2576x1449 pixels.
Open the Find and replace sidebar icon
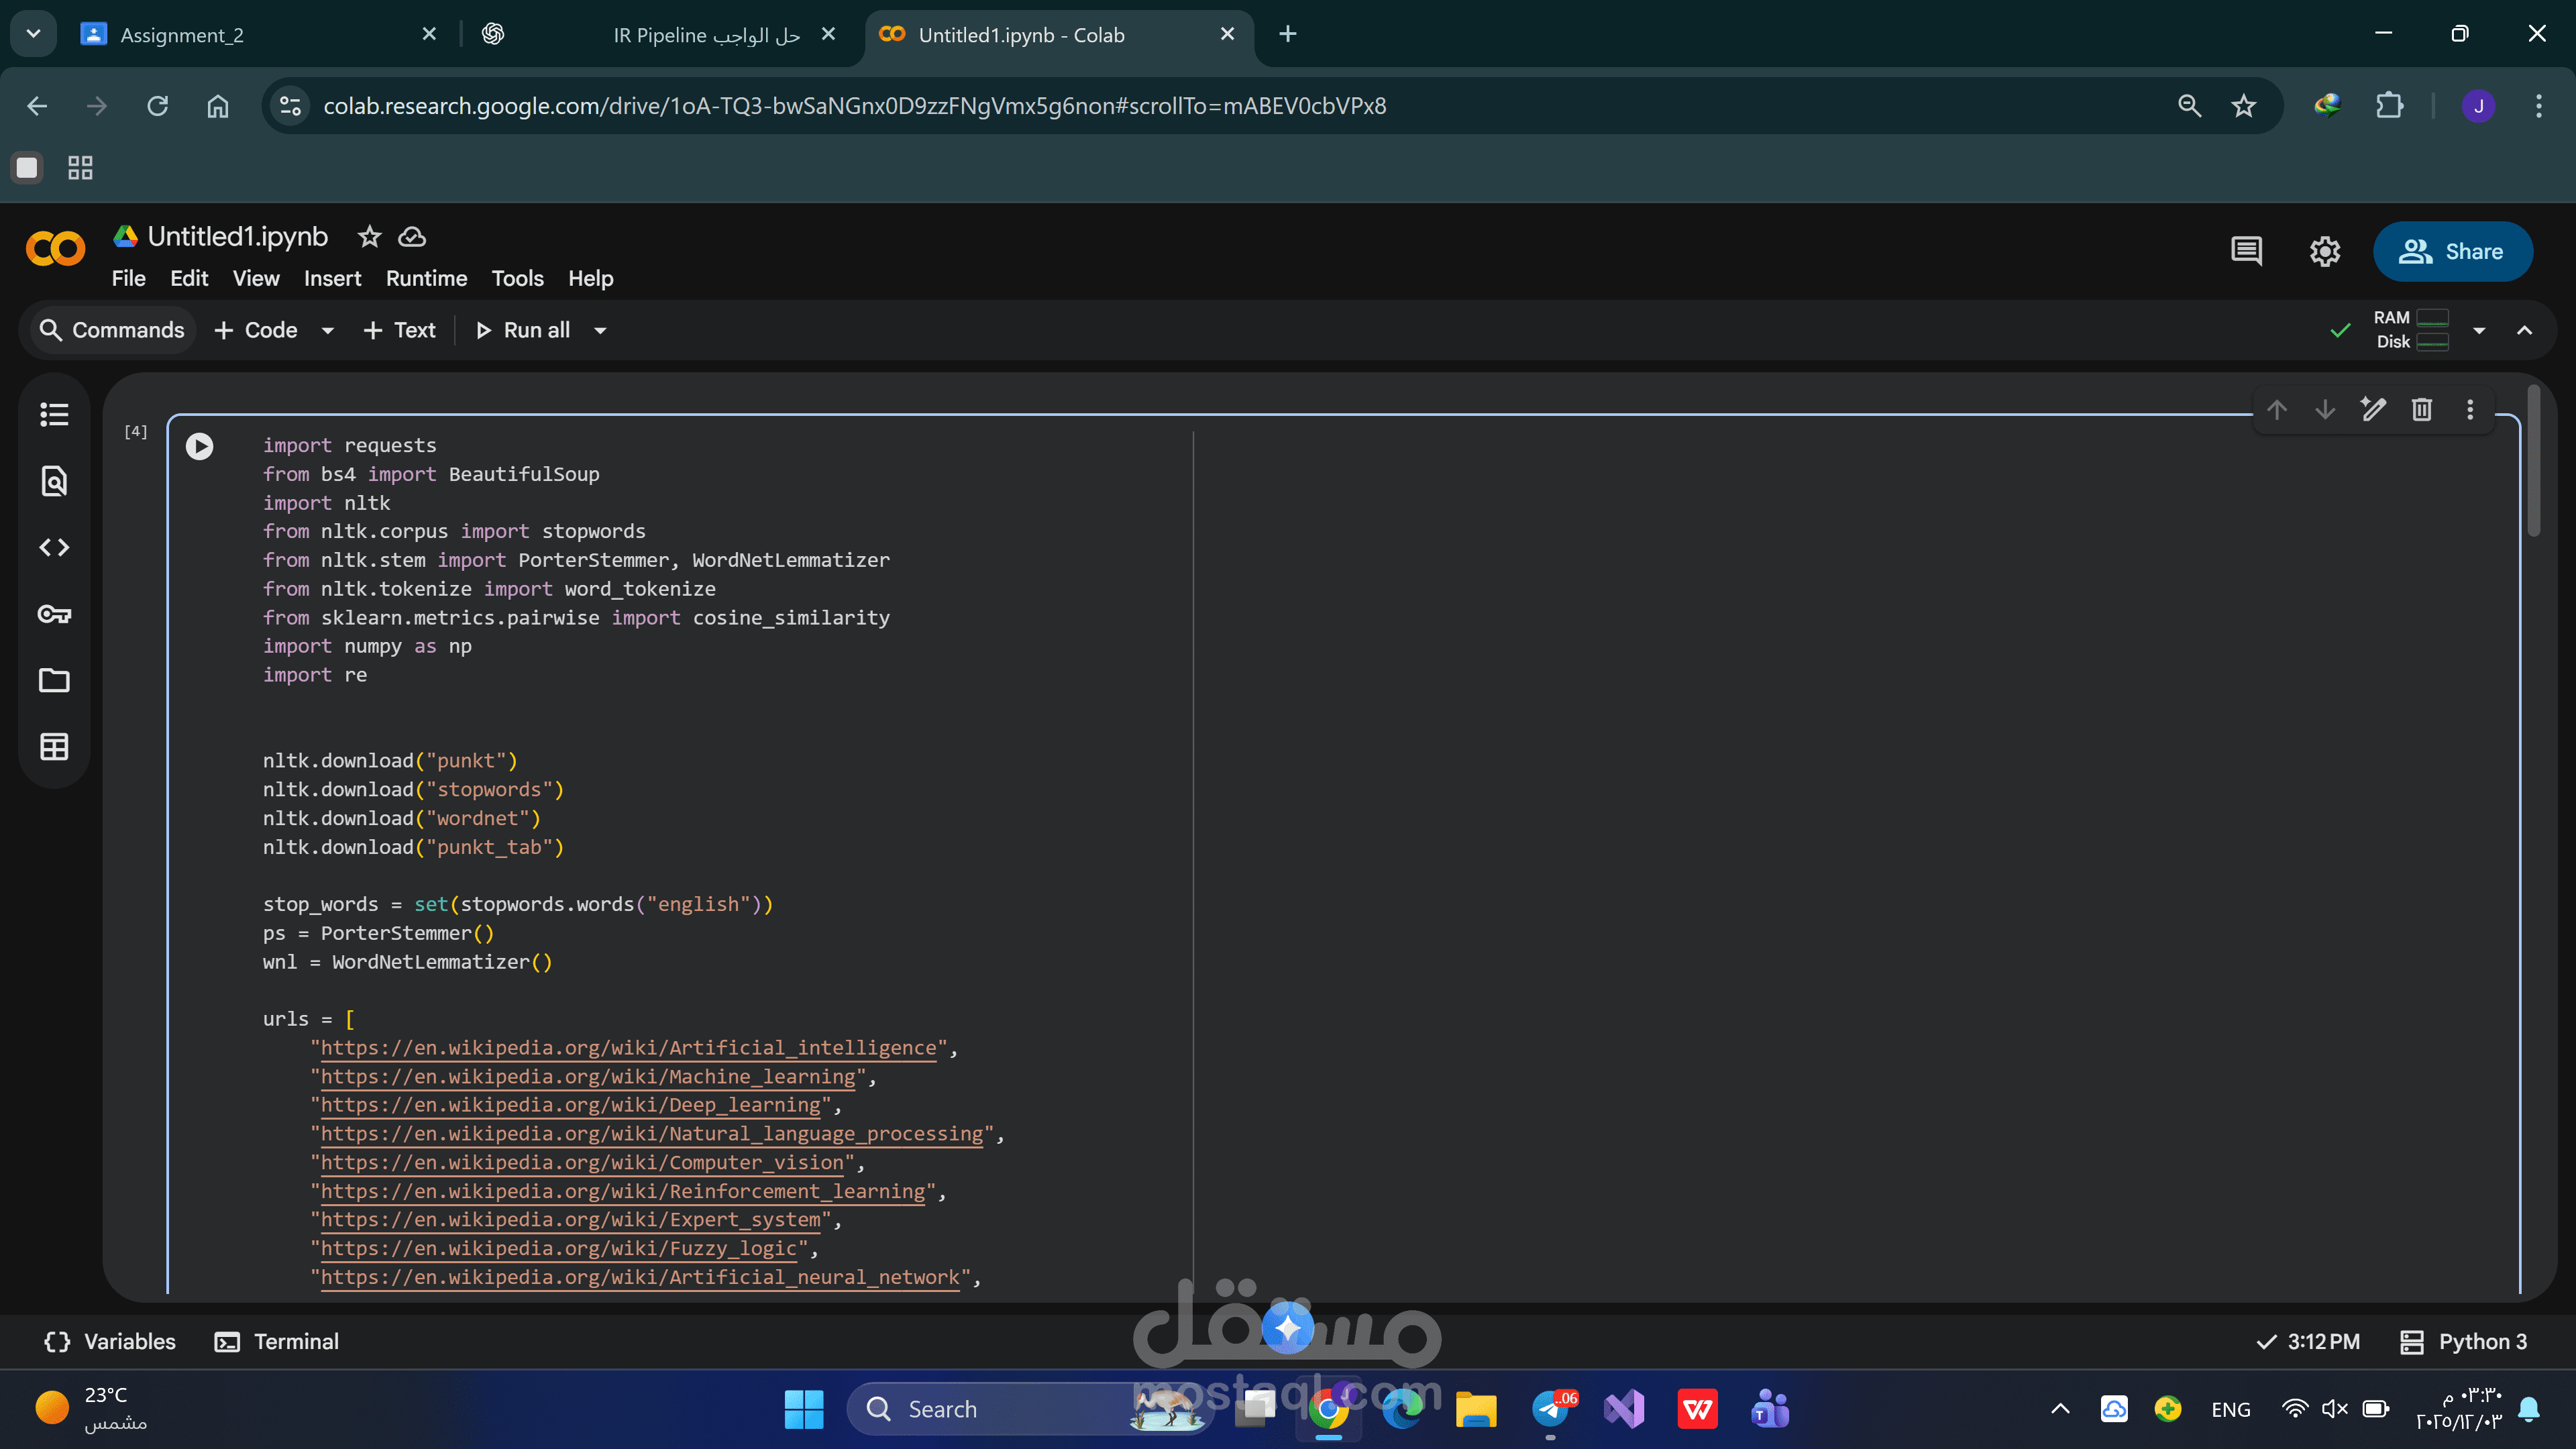coord(54,481)
